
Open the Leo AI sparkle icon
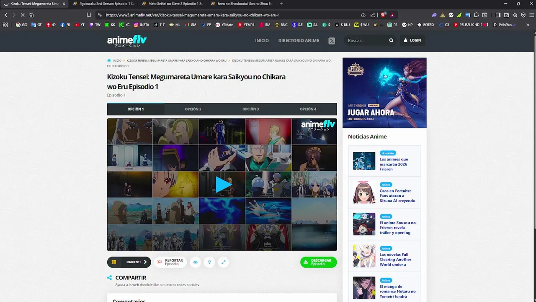click(515, 15)
